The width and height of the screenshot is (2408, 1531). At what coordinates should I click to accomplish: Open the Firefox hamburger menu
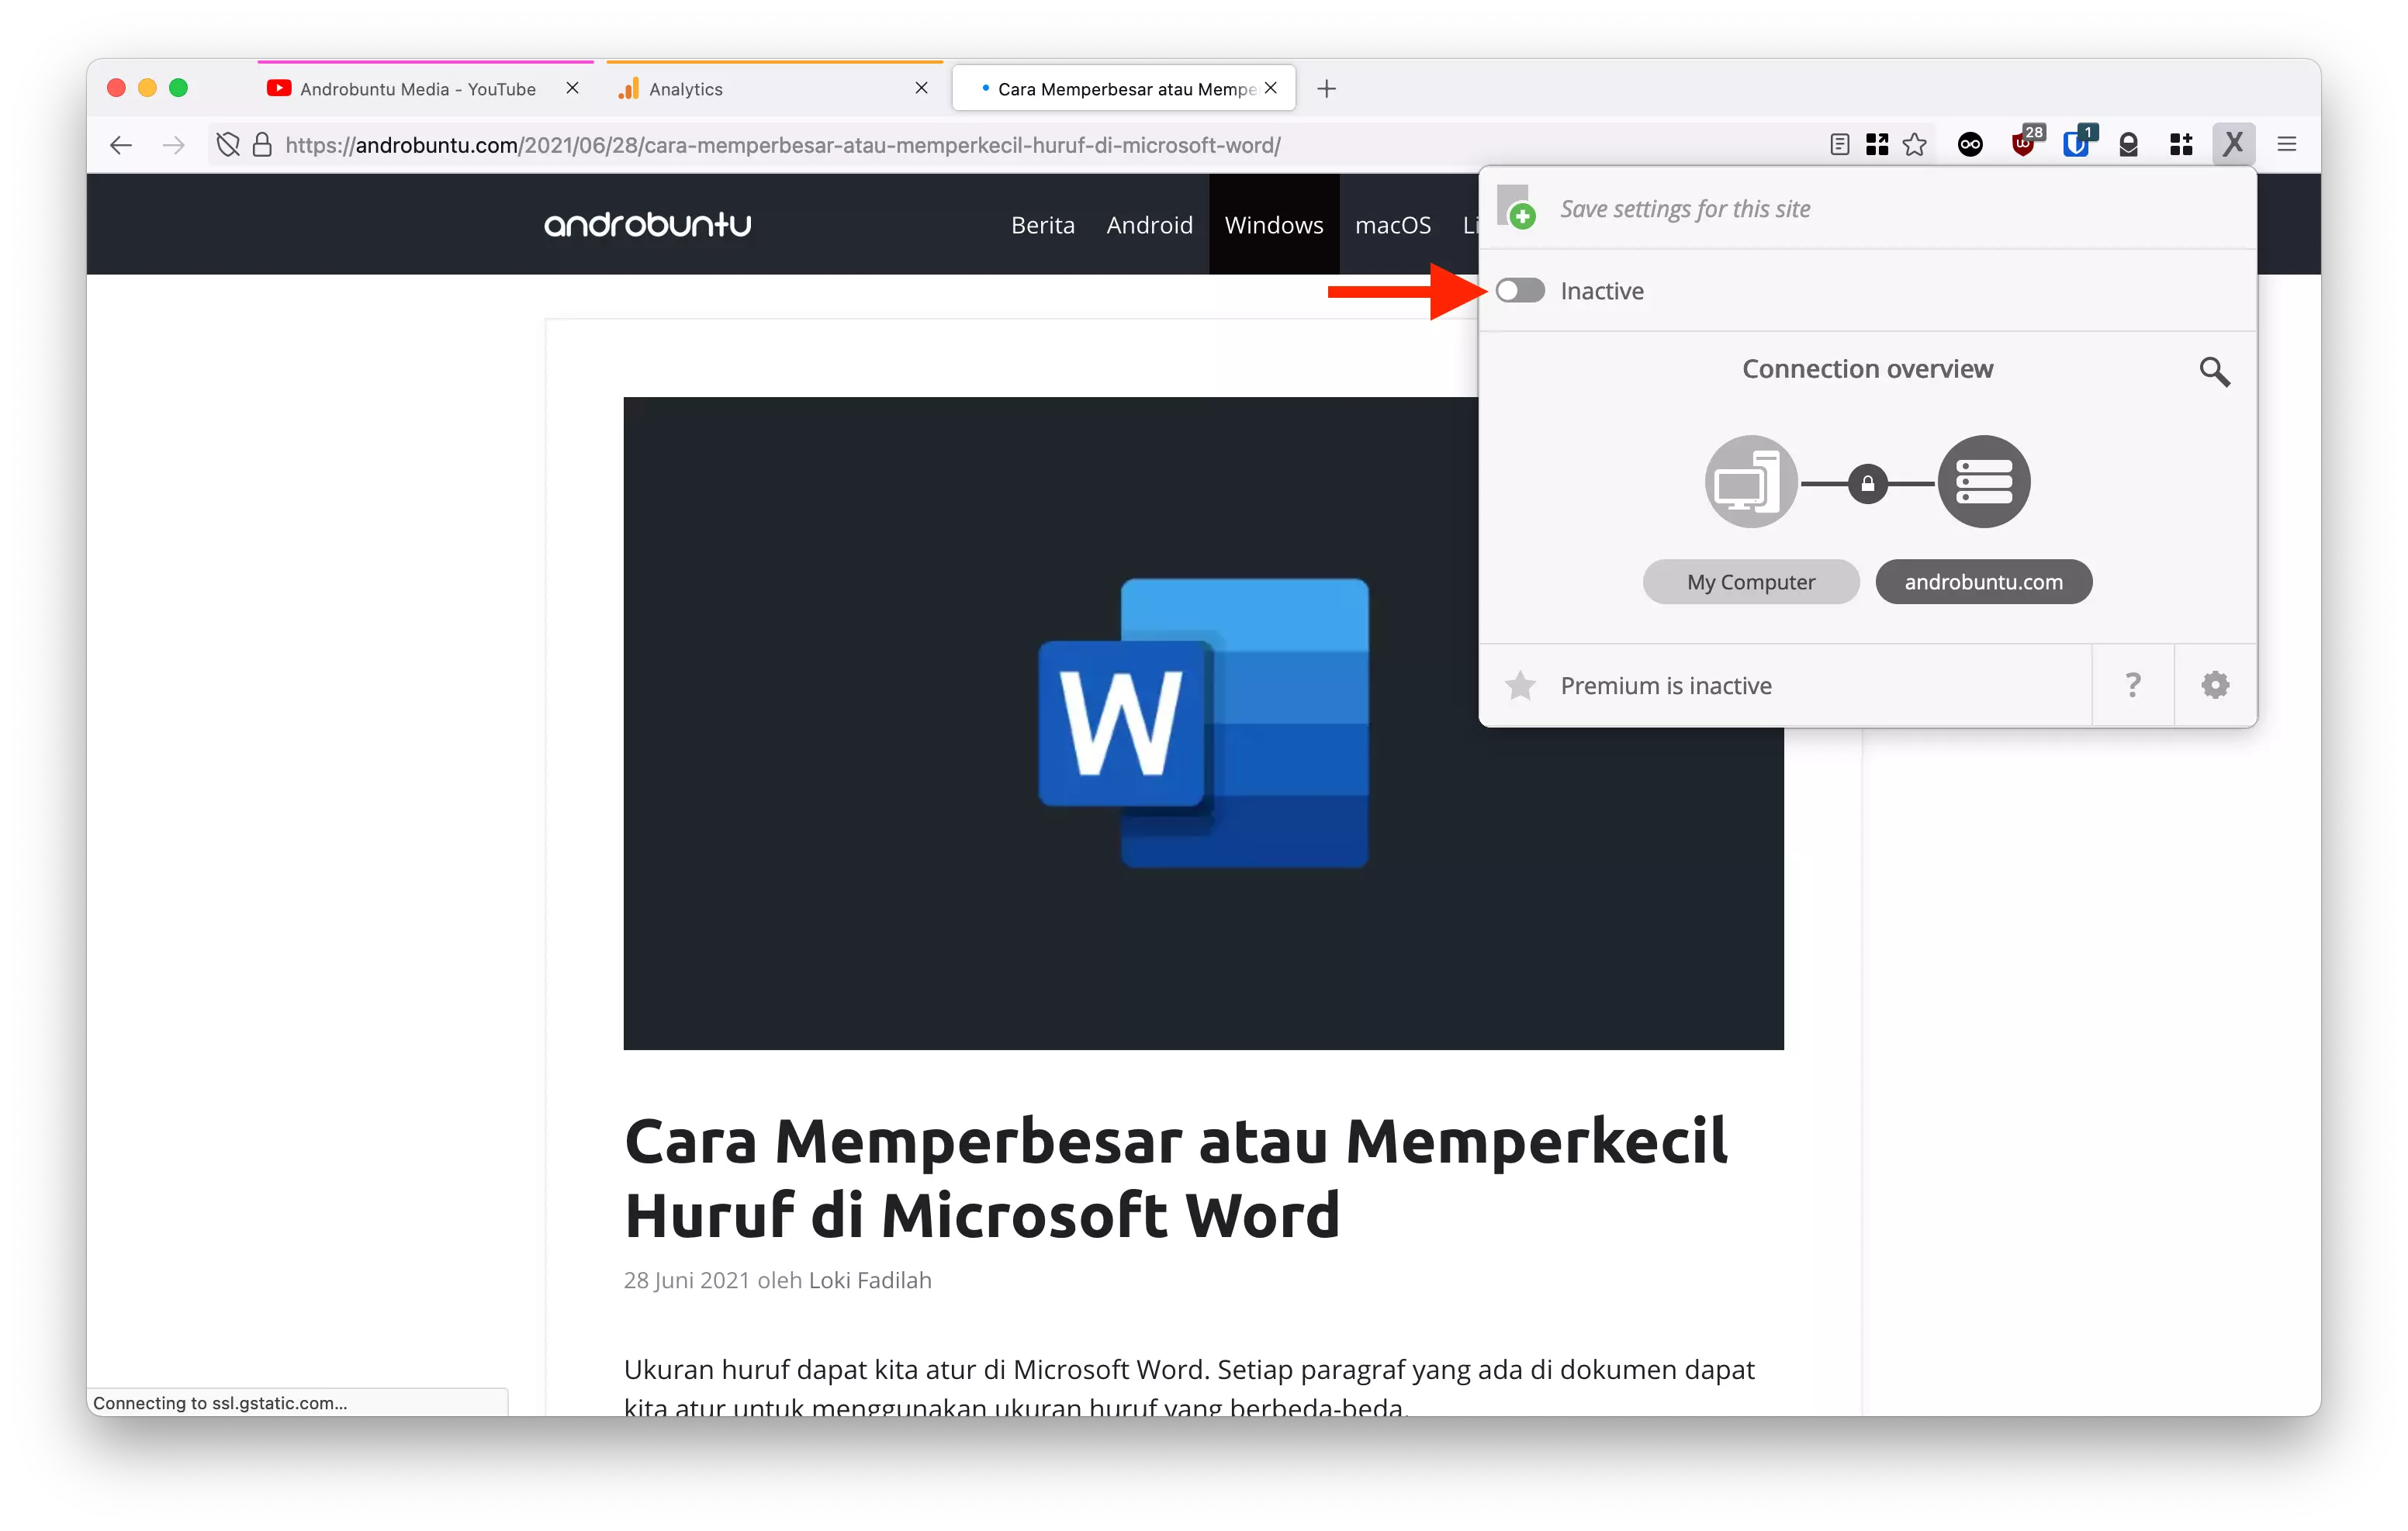tap(2287, 144)
